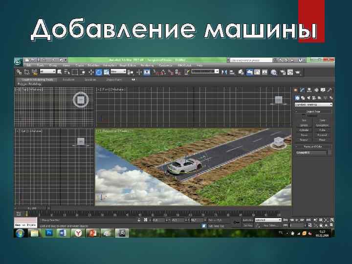Open the Motion command panel tab

pos(316,90)
